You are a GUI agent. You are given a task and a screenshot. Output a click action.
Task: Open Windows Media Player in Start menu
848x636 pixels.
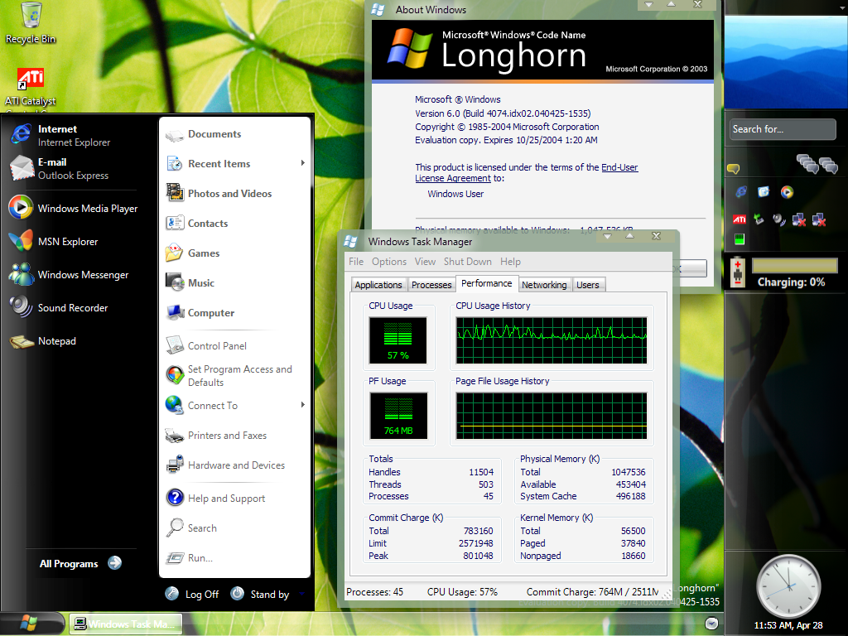(74, 208)
